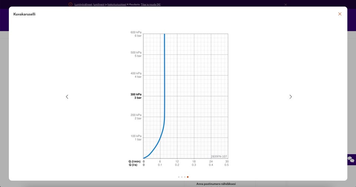Click 'Anna postinumero nähdäksesi' text behind dialog
Image resolution: width=356 pixels, height=187 pixels.
click(x=216, y=184)
